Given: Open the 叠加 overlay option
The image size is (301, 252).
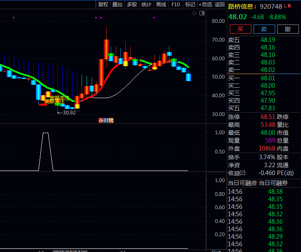Looking at the screenshot, I should tap(117, 5).
